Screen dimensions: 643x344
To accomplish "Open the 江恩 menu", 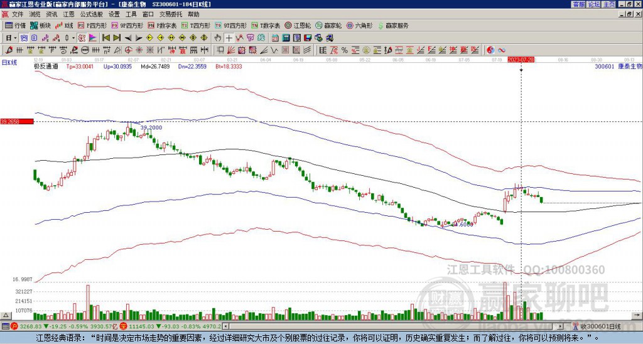I will click(68, 14).
